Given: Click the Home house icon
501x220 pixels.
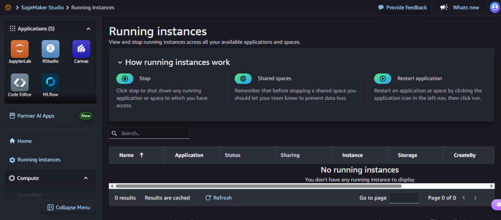Looking at the screenshot, I should tap(12, 141).
